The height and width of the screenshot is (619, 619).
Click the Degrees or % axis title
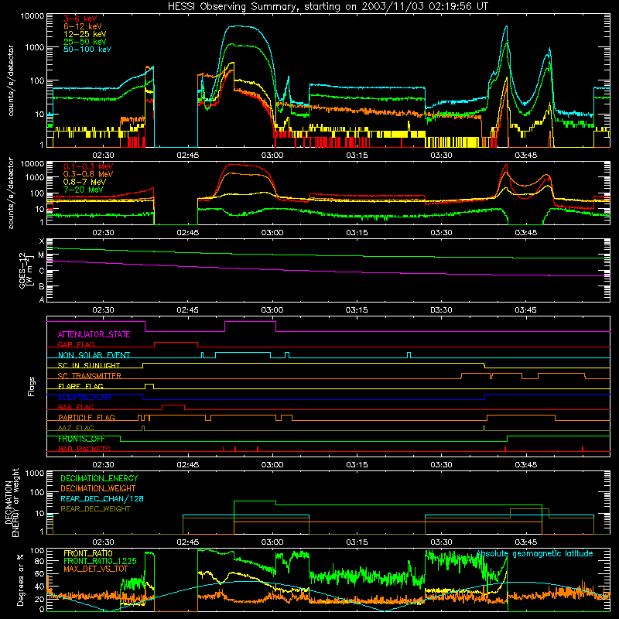[20, 580]
